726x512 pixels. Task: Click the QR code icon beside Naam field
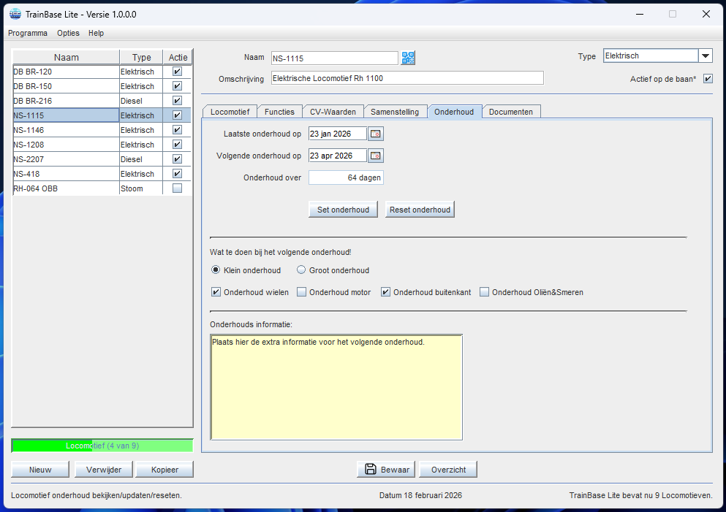pyautogui.click(x=408, y=58)
